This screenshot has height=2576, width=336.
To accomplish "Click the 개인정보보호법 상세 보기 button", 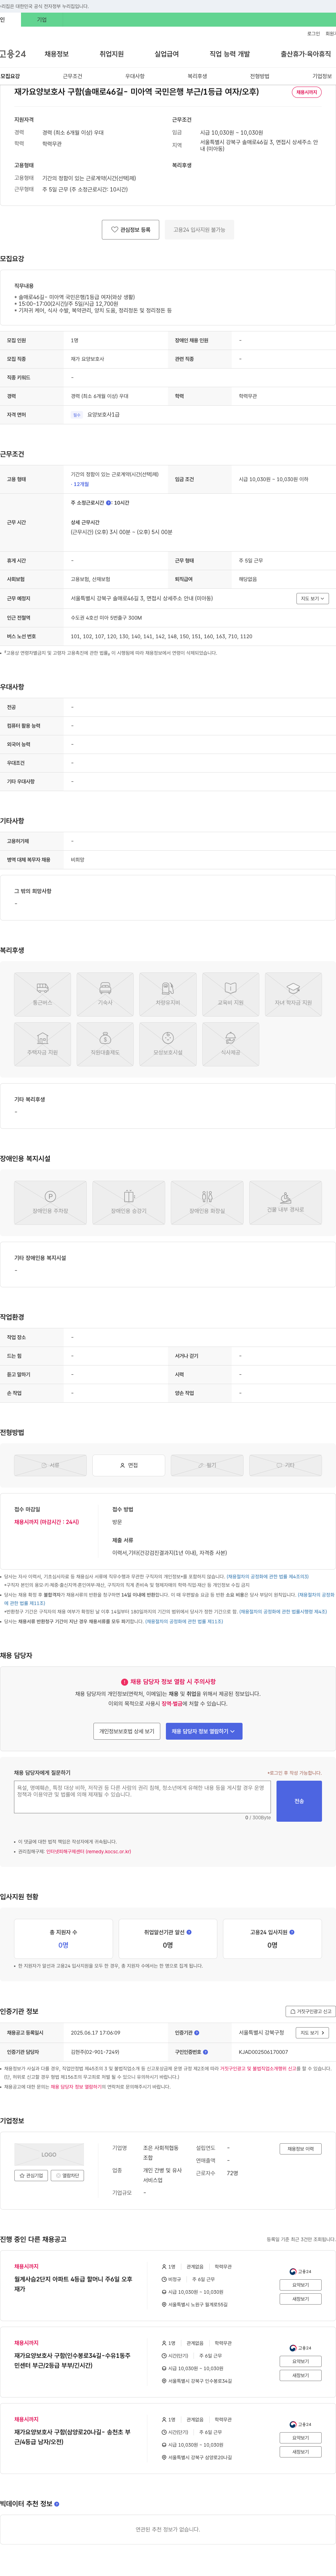I will 127,1731.
